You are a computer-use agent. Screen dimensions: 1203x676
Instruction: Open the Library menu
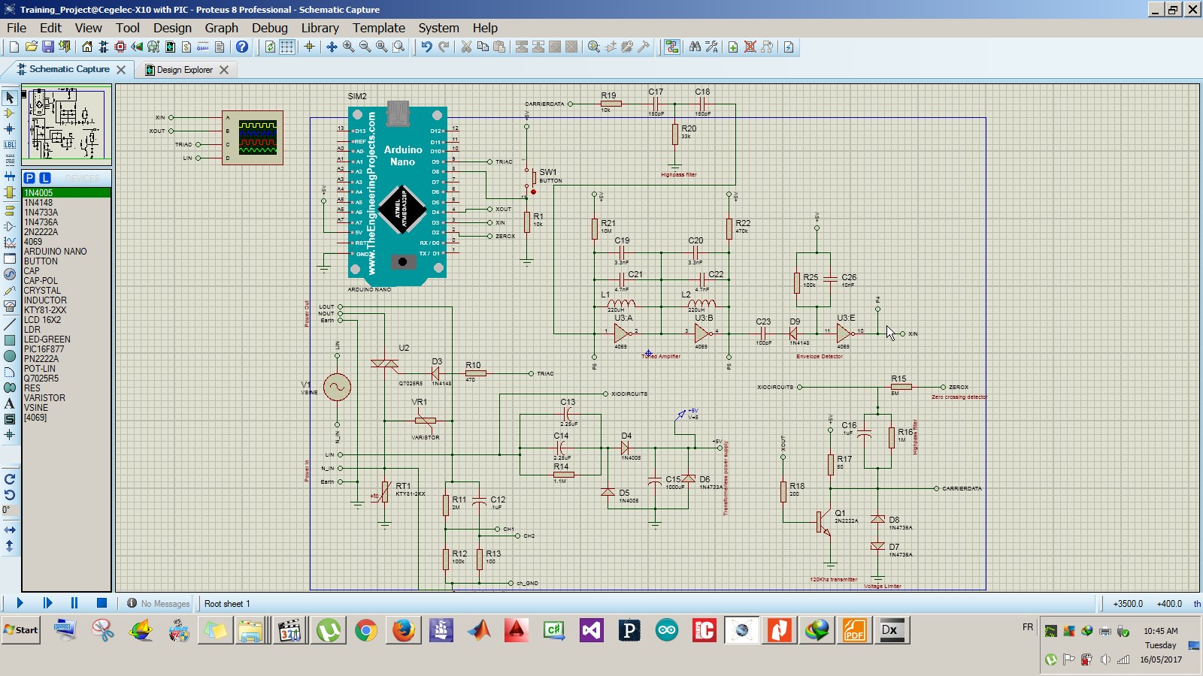pyautogui.click(x=320, y=28)
